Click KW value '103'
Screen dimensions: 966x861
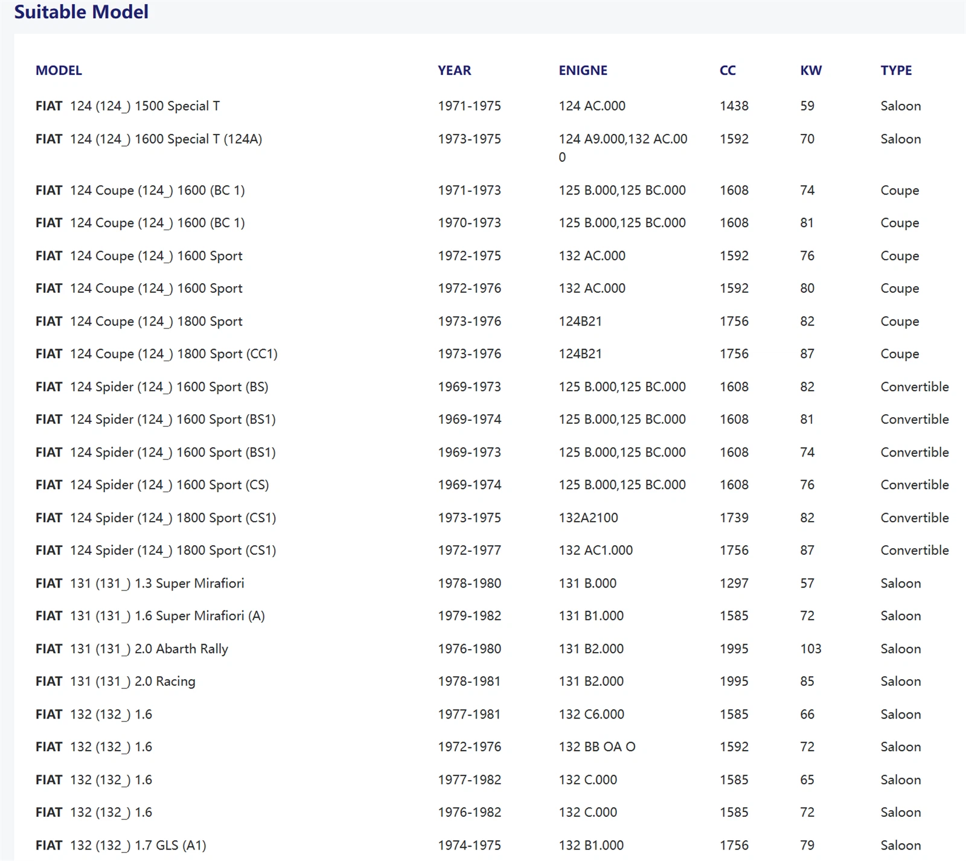[810, 648]
